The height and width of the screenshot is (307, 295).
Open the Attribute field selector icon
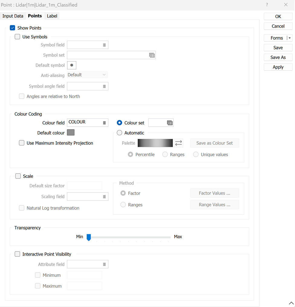click(105, 264)
